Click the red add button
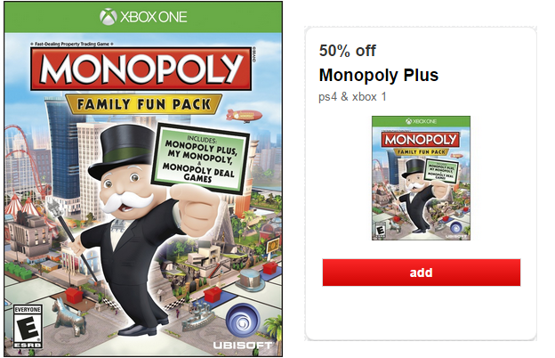The width and height of the screenshot is (555, 358). 422,273
